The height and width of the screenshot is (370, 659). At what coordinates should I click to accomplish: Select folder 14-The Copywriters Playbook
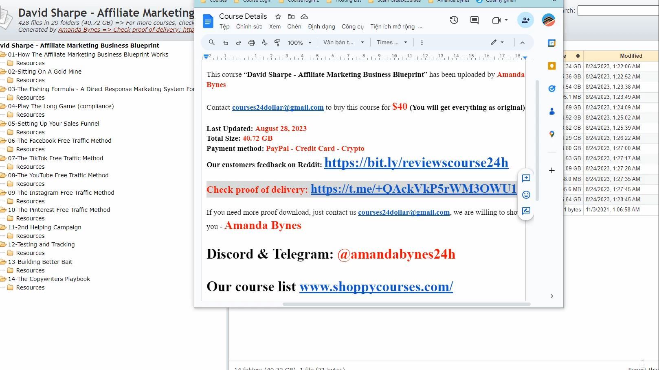point(49,279)
